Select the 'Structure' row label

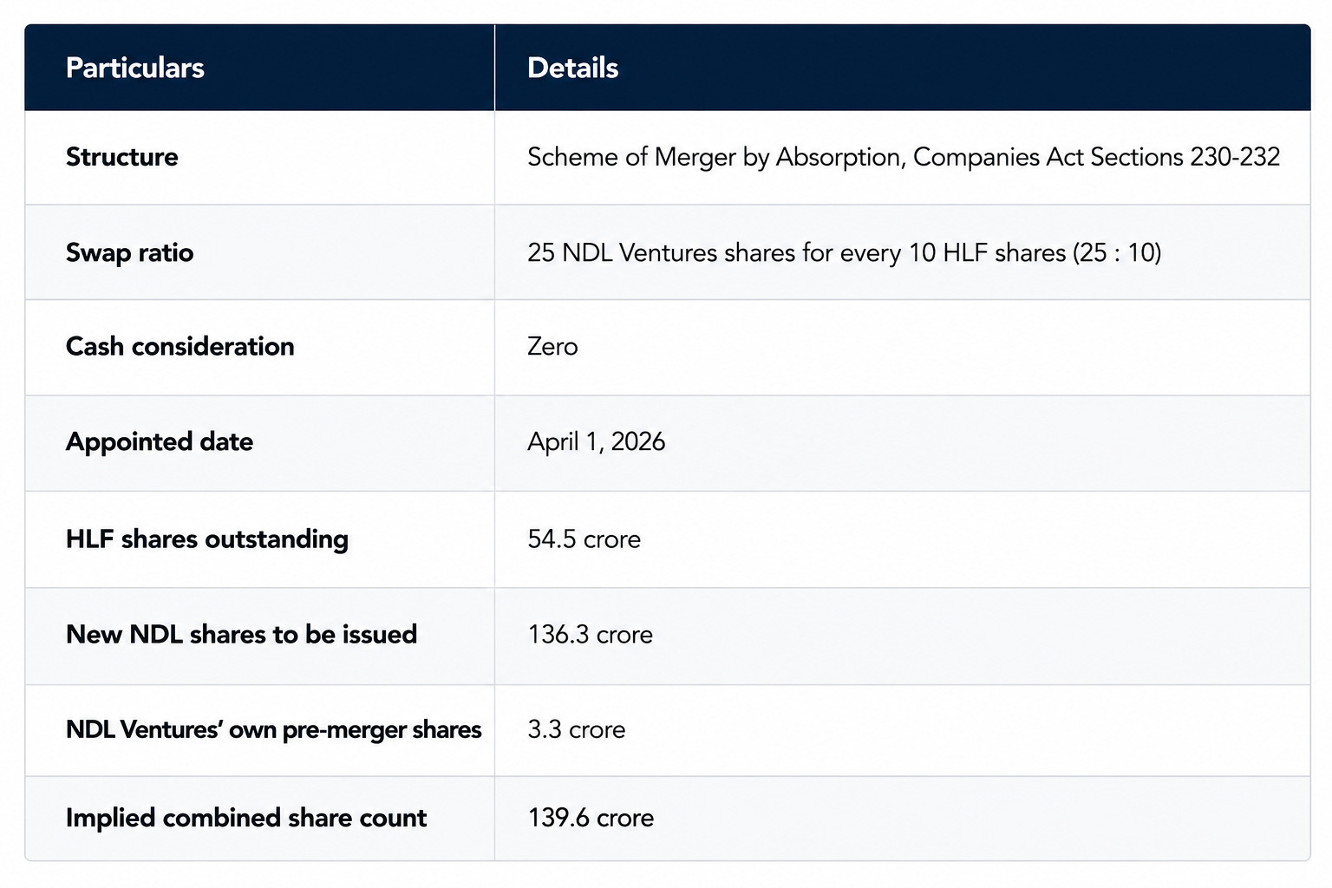pyautogui.click(x=122, y=157)
